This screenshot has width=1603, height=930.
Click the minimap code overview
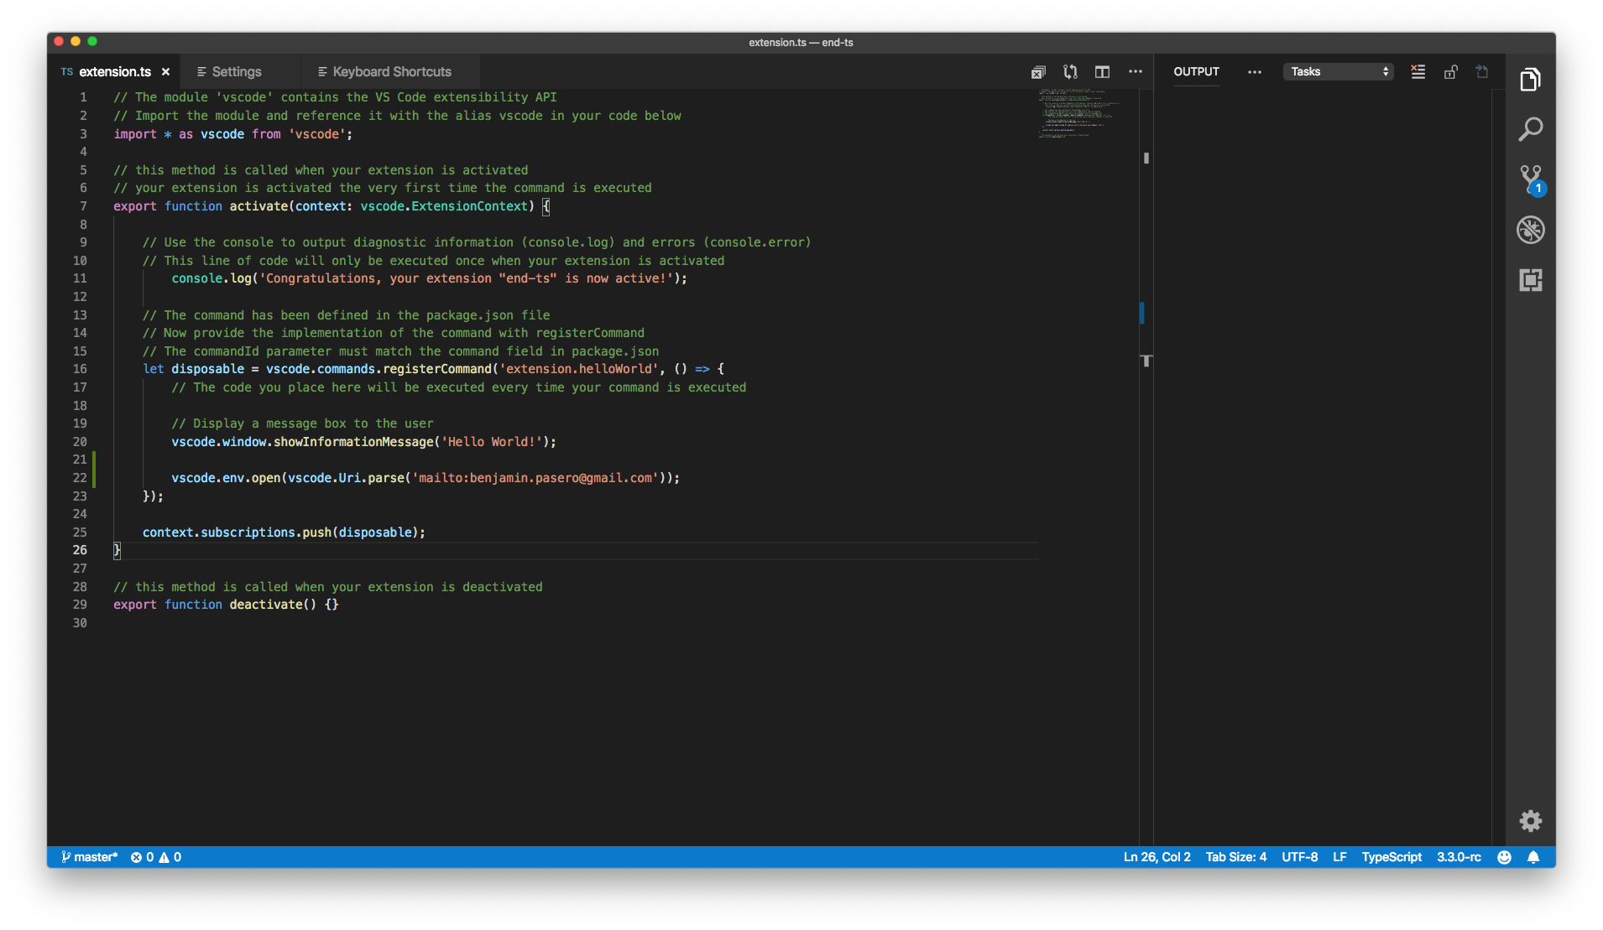[x=1078, y=113]
